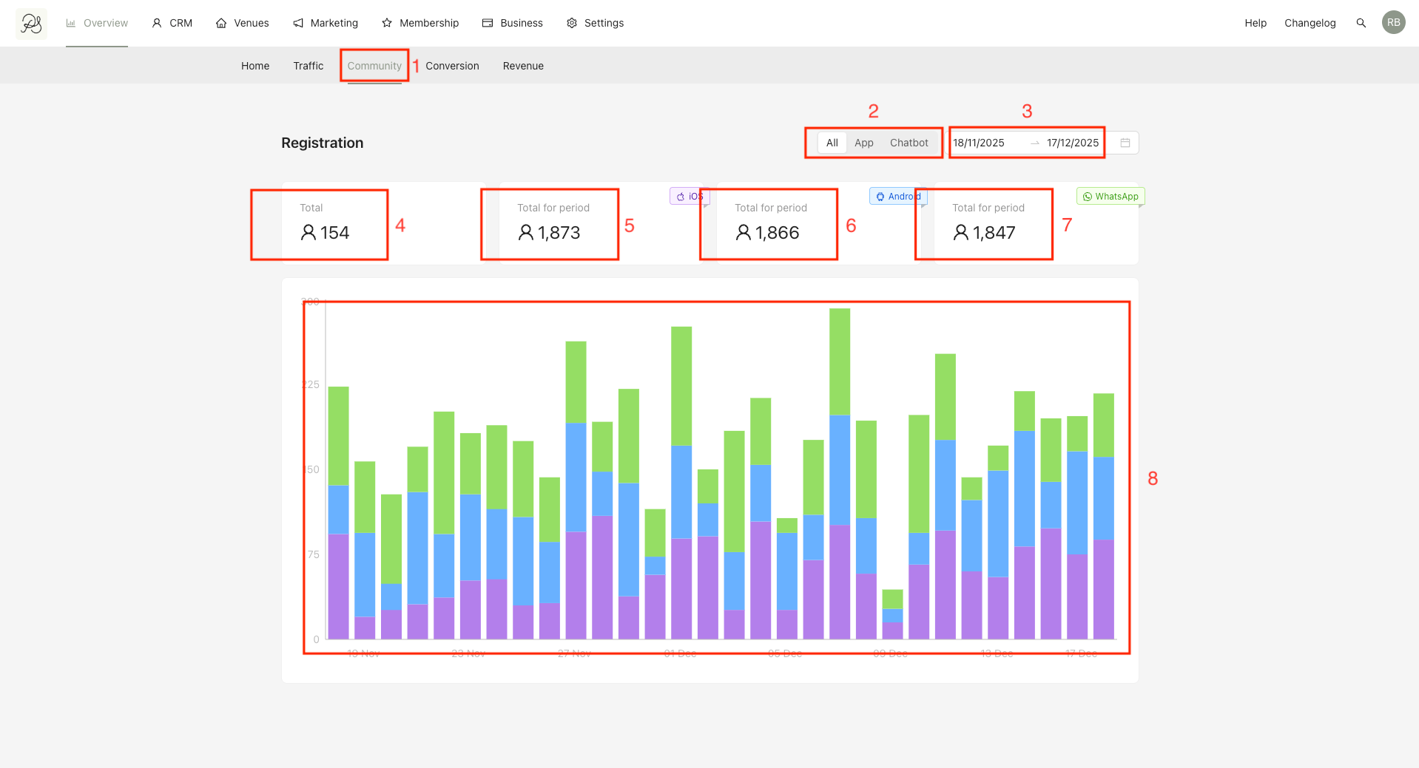Open the Membership navigation menu
1419x768 pixels.
420,23
